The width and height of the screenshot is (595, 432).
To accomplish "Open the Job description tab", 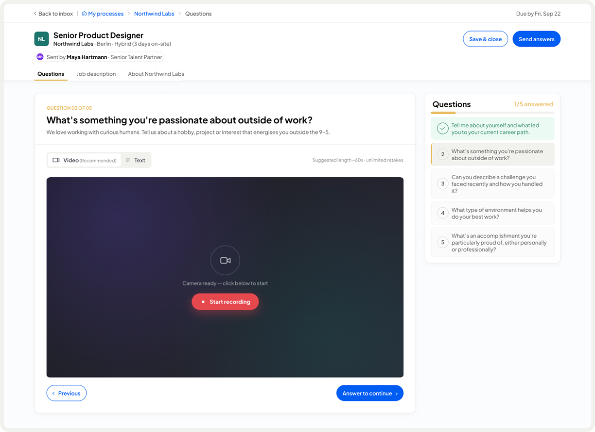I will 96,74.
